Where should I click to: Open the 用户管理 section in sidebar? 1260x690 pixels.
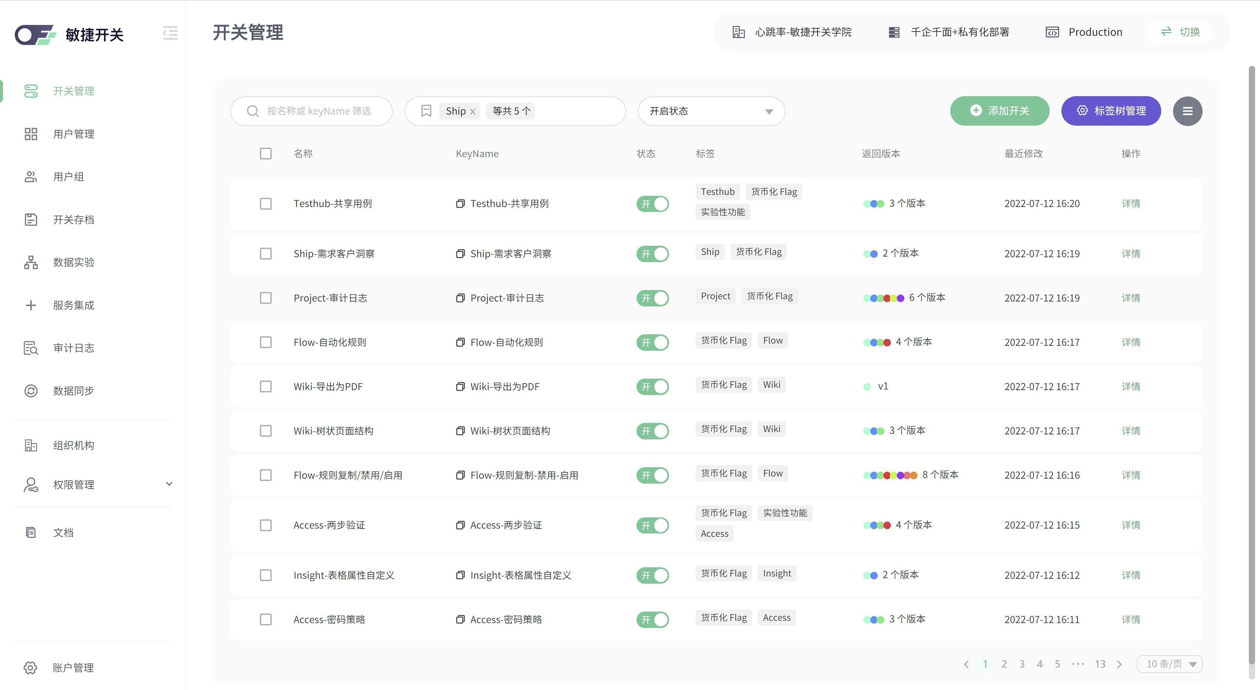pyautogui.click(x=74, y=134)
